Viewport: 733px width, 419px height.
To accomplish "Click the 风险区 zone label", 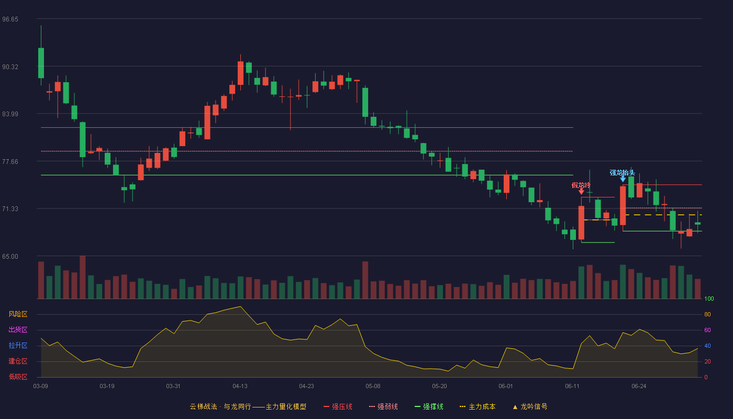I will [x=18, y=314].
